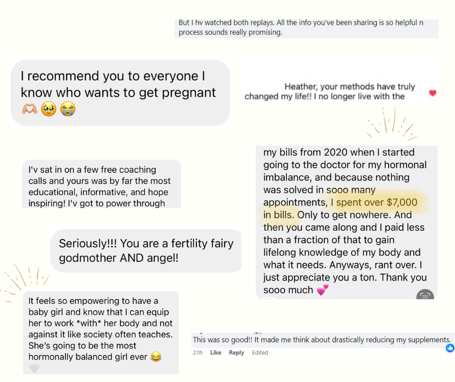455x382 pixels.
Task: Click the laughing tears emoji
Action: coord(155,357)
